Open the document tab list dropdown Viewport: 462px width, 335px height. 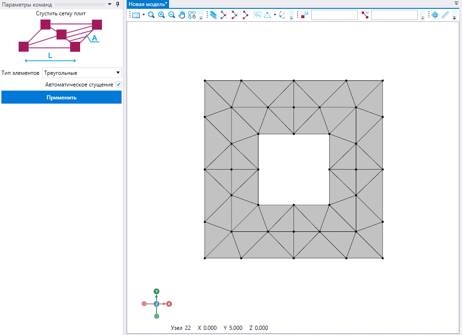(x=456, y=3)
